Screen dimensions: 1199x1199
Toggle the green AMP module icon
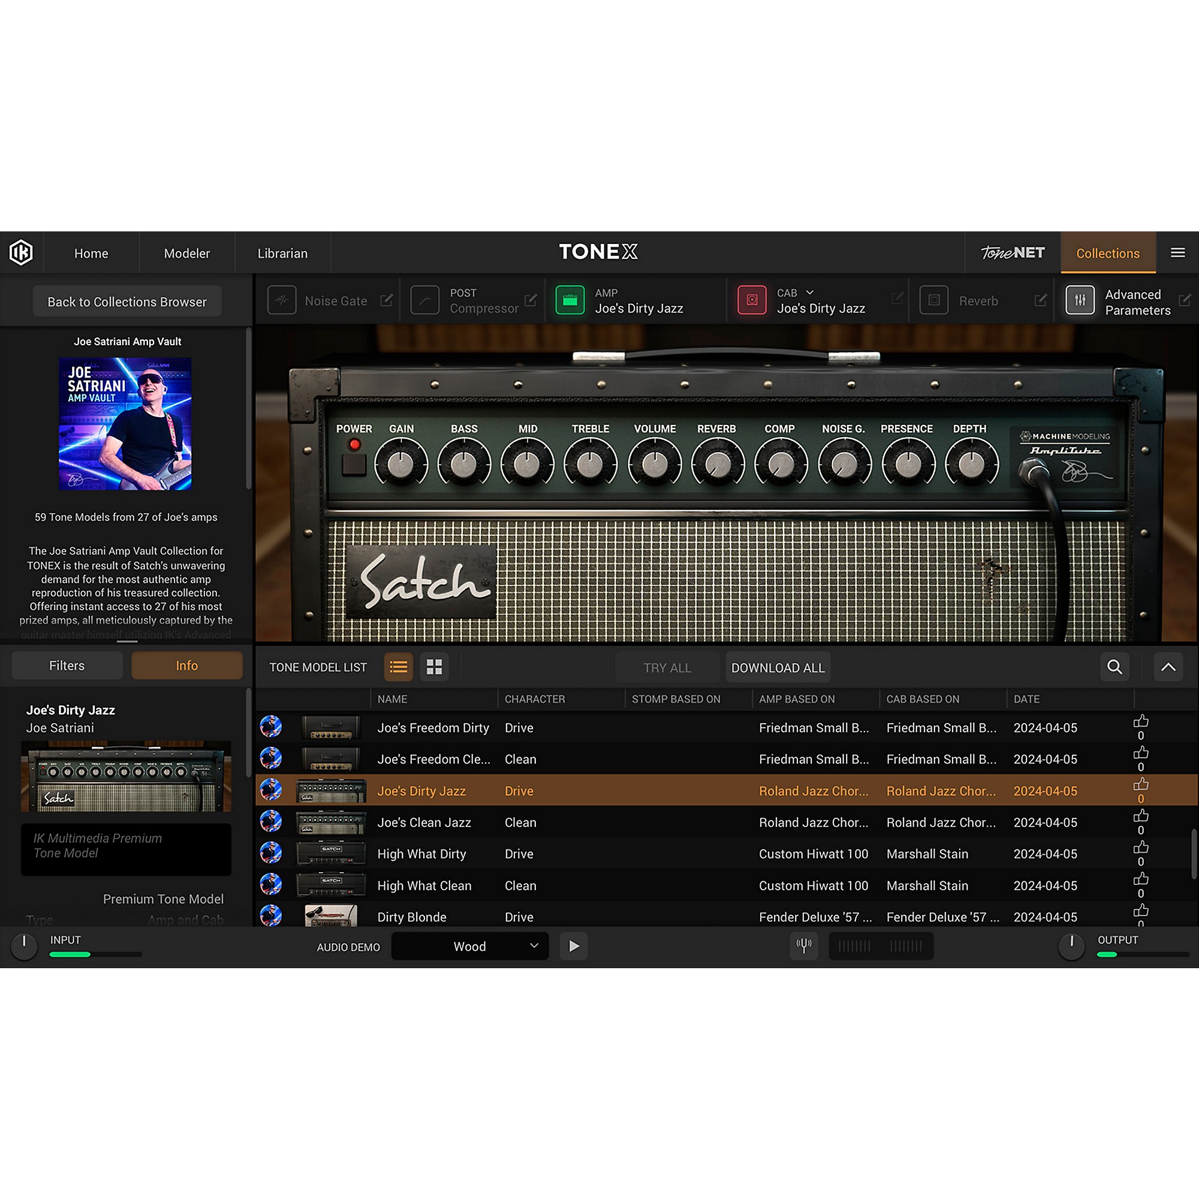tap(570, 300)
